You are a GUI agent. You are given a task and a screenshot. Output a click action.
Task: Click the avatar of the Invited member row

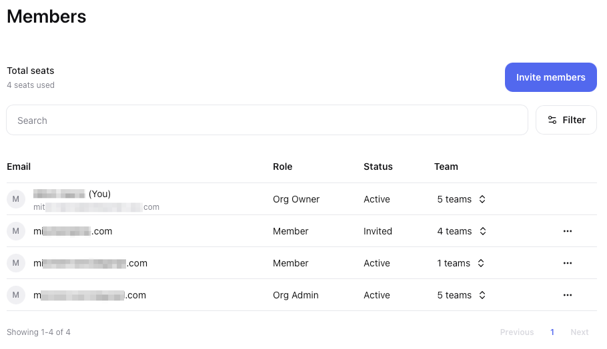16,231
